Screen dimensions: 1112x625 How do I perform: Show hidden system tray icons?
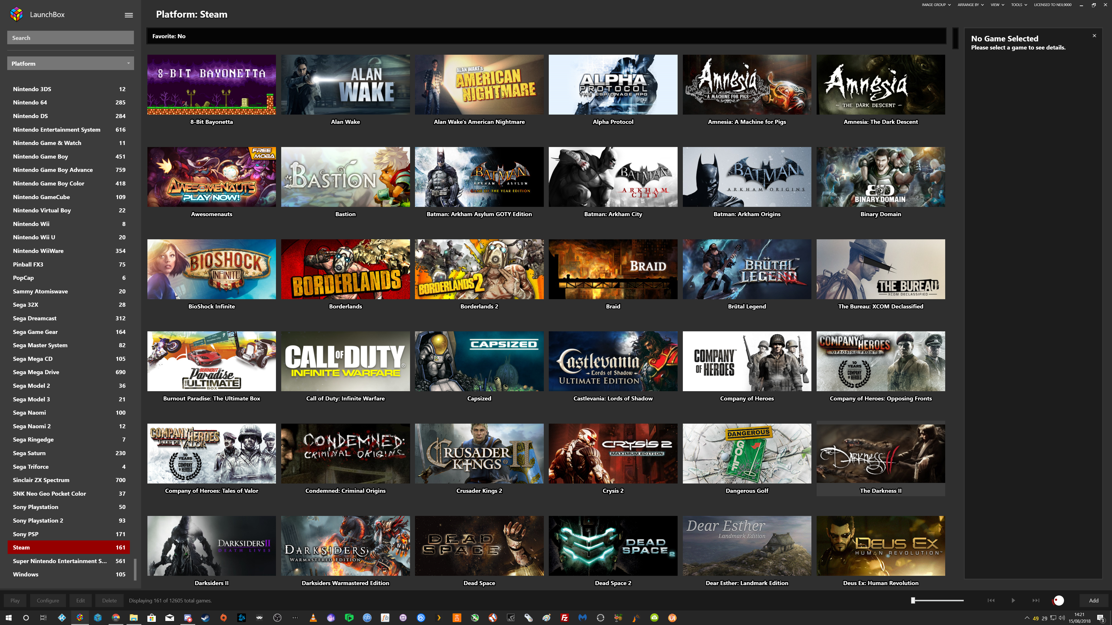tap(1027, 618)
